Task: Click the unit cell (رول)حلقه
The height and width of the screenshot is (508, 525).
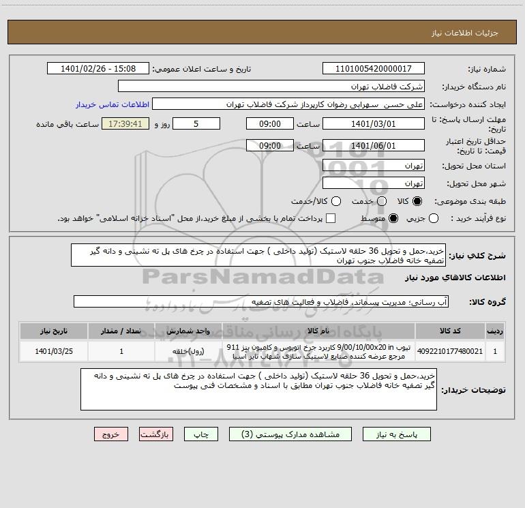Action: pyautogui.click(x=188, y=351)
